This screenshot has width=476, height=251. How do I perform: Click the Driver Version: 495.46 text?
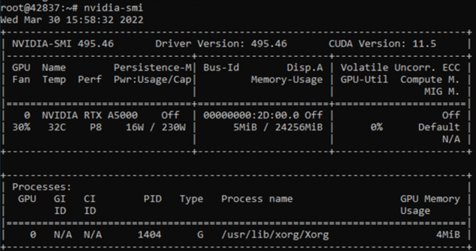pyautogui.click(x=221, y=44)
